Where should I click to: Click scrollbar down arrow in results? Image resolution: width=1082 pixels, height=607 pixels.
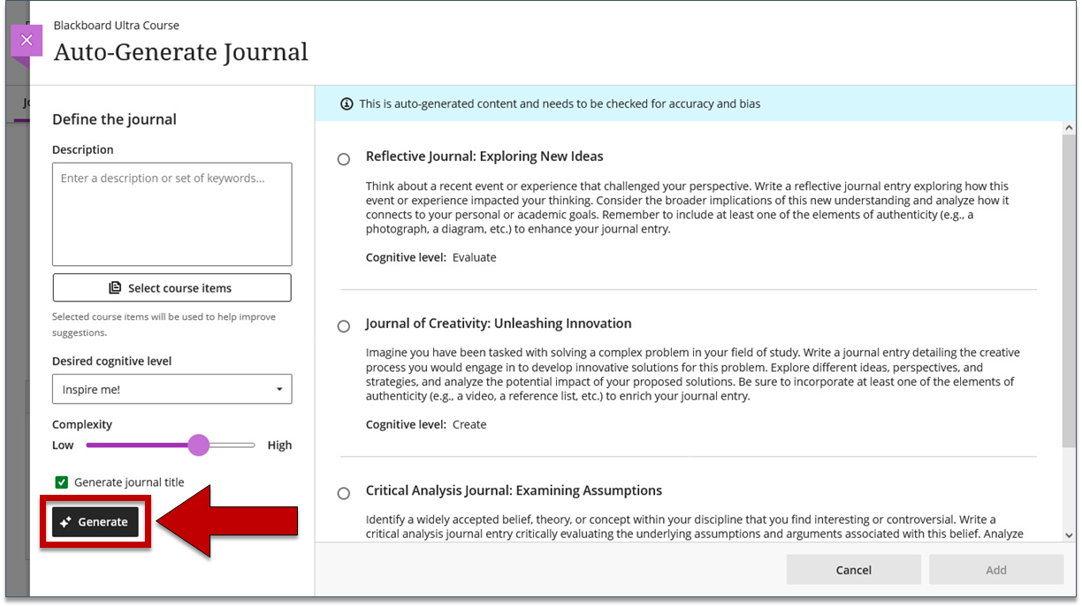1070,535
